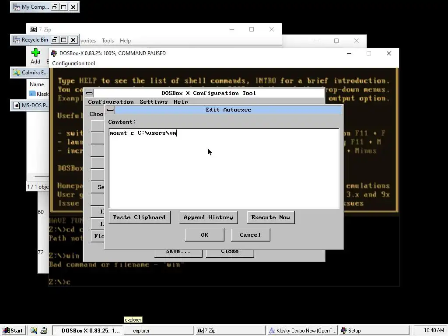Viewport: 448px width, 336px height.
Task: Click Execute Now in Edit Autoexec
Action: point(270,217)
